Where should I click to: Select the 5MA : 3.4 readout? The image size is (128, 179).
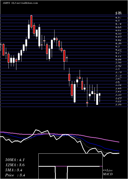pos(14,170)
